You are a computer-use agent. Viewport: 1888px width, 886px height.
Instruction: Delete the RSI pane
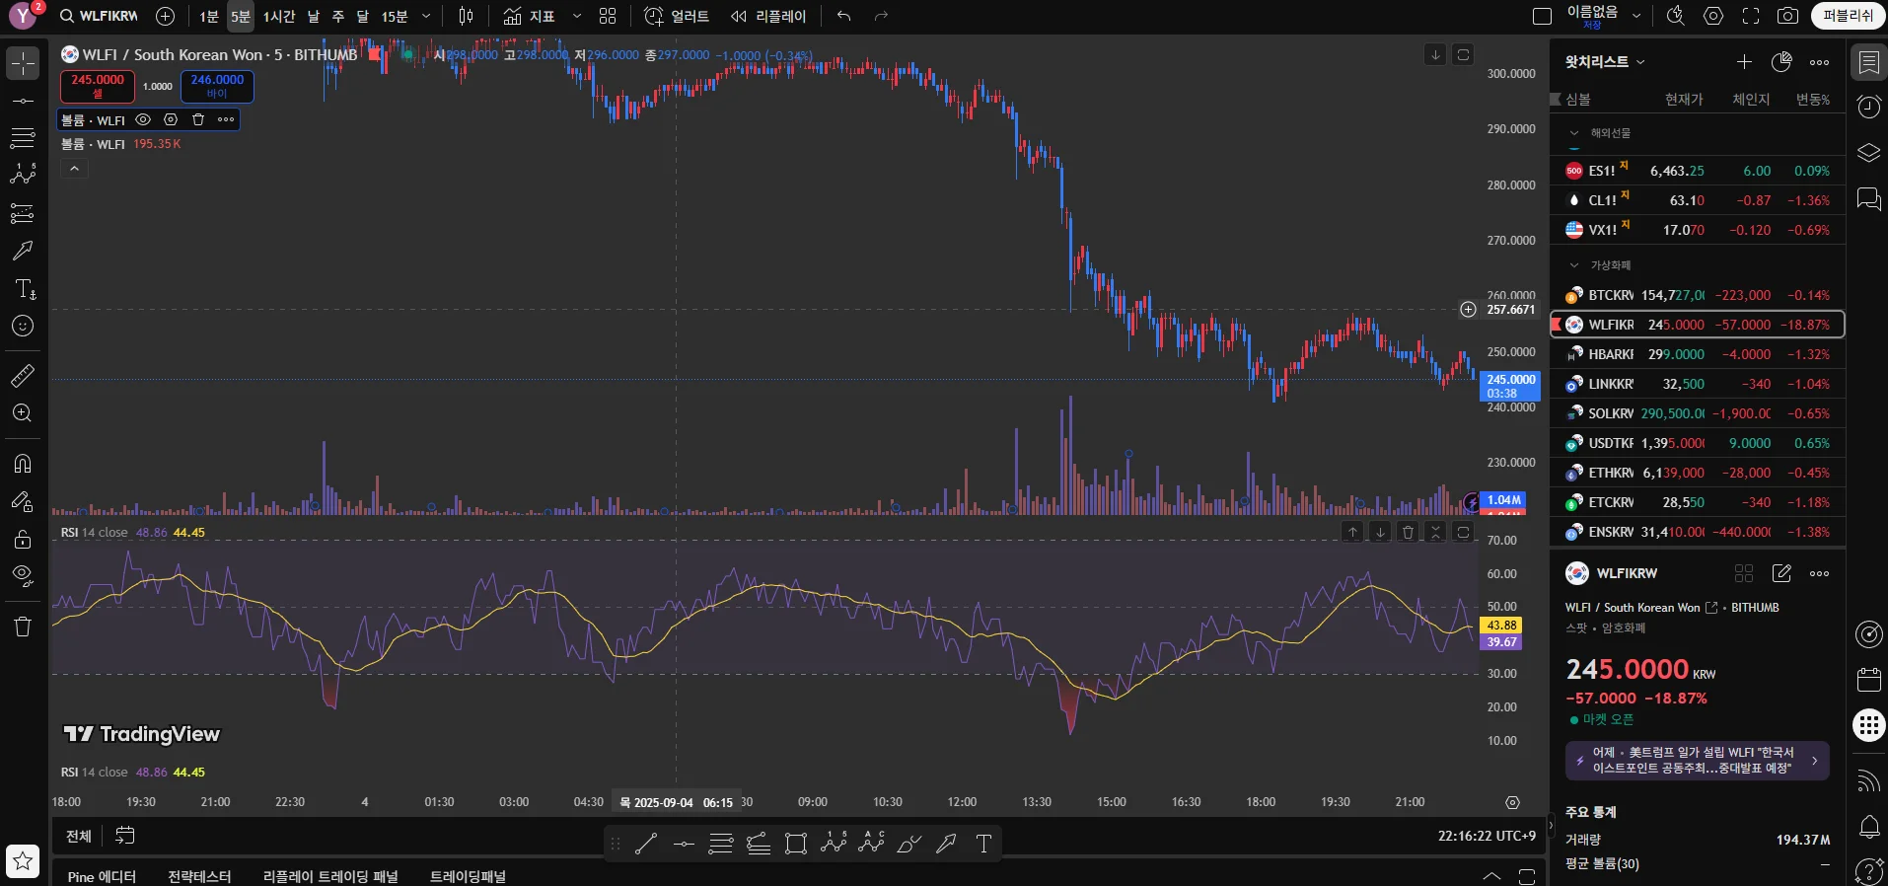click(1408, 532)
